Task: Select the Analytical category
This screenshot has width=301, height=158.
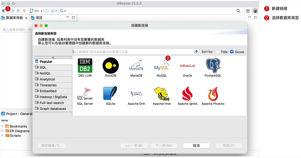Action: tap(53, 79)
